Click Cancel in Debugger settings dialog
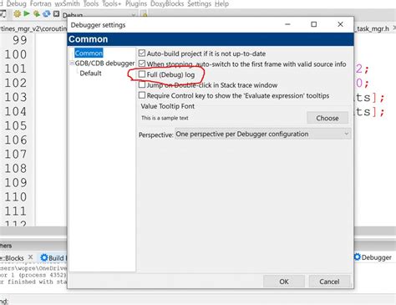The height and width of the screenshot is (305, 396). tap(329, 282)
